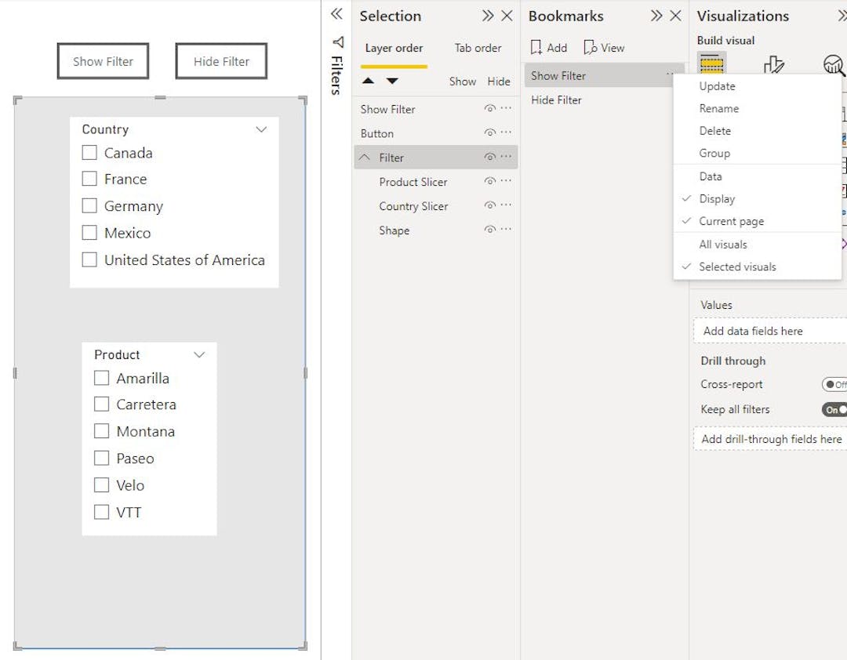This screenshot has width=847, height=660.
Task: Click the Show Filter button on canvas
Action: click(103, 60)
